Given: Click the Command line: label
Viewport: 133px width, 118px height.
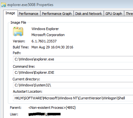Looking at the screenshot, I should [24, 66].
